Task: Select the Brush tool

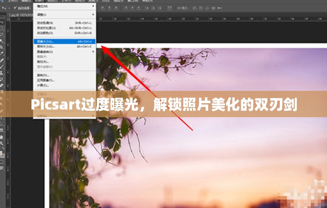Action: tap(2, 67)
